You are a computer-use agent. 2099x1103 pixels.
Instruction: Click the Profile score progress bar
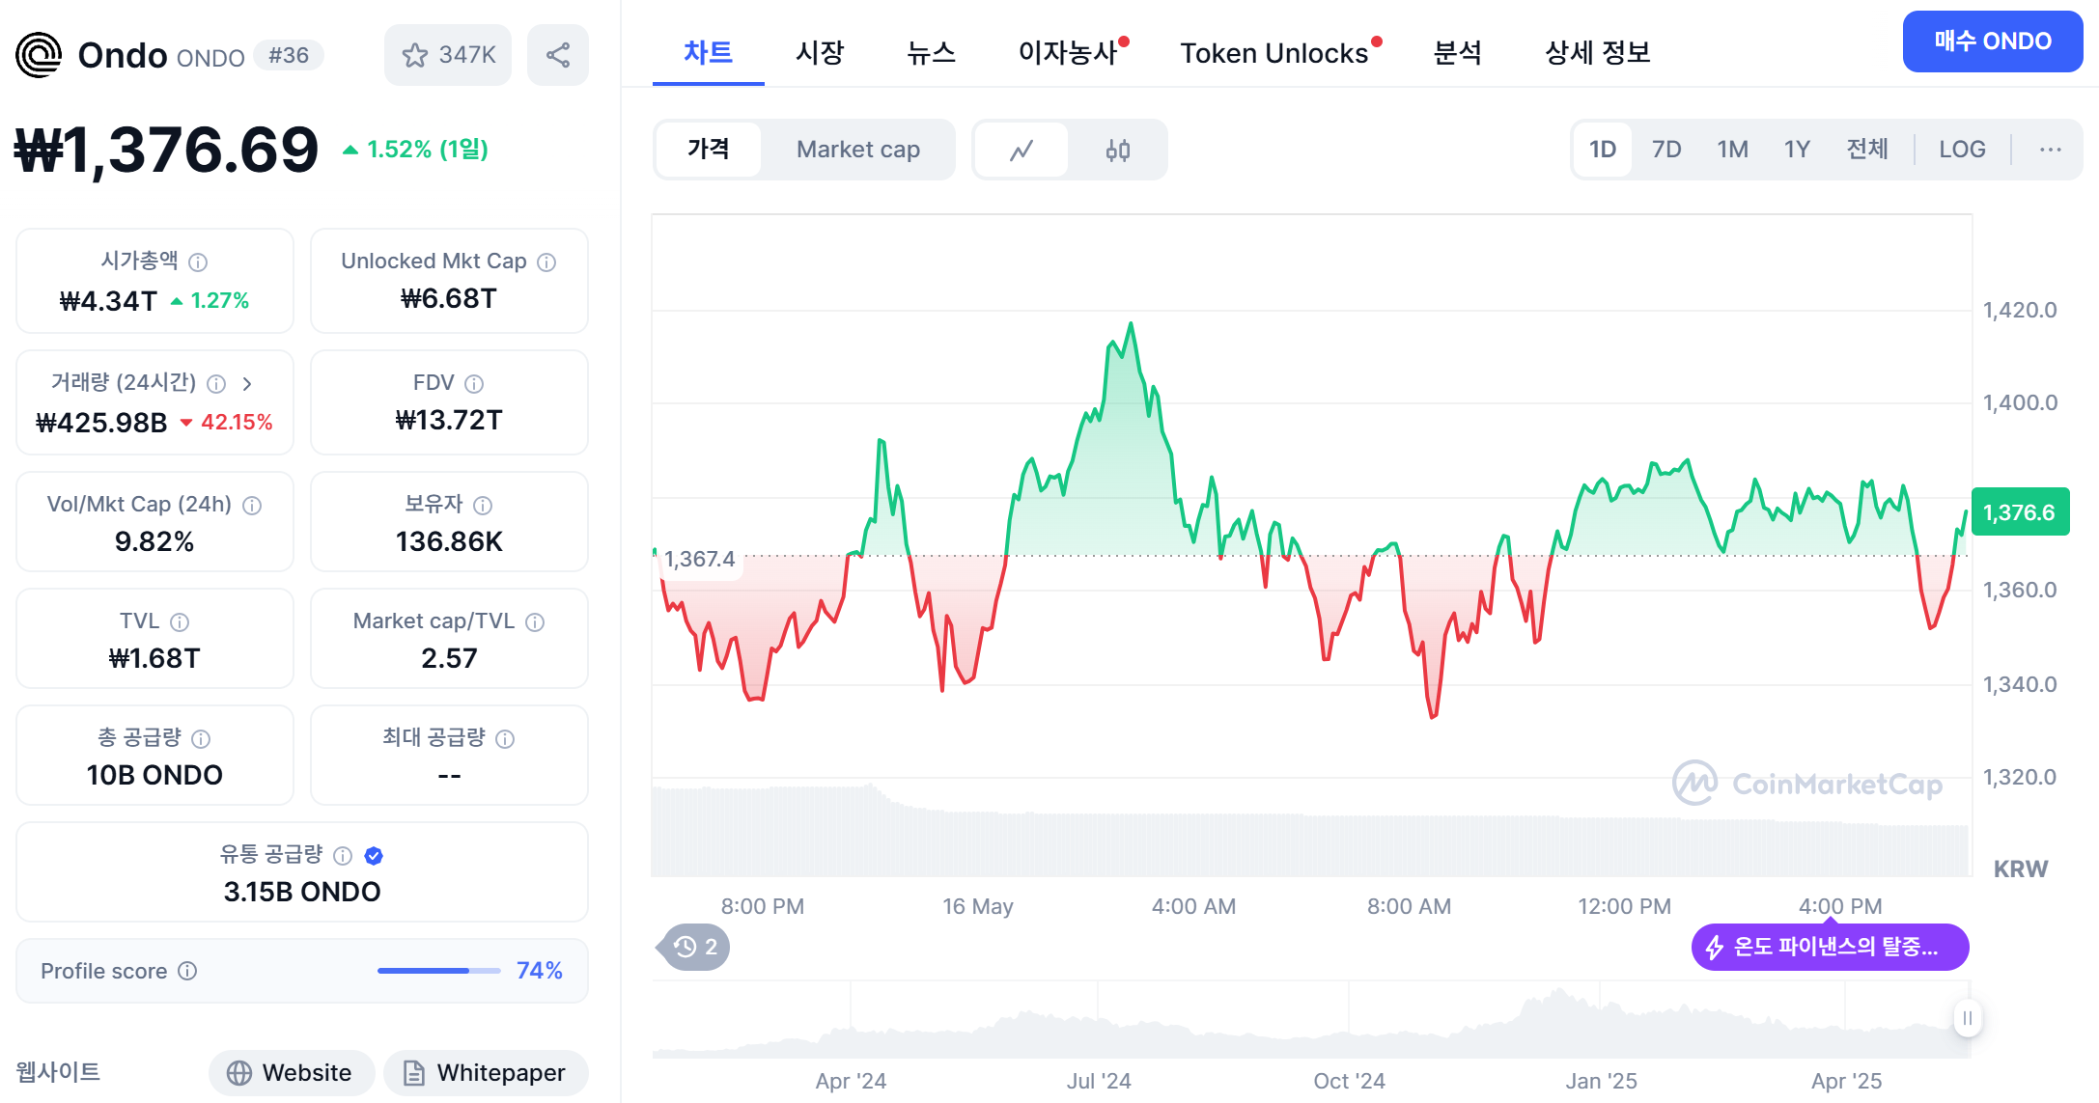(x=437, y=971)
